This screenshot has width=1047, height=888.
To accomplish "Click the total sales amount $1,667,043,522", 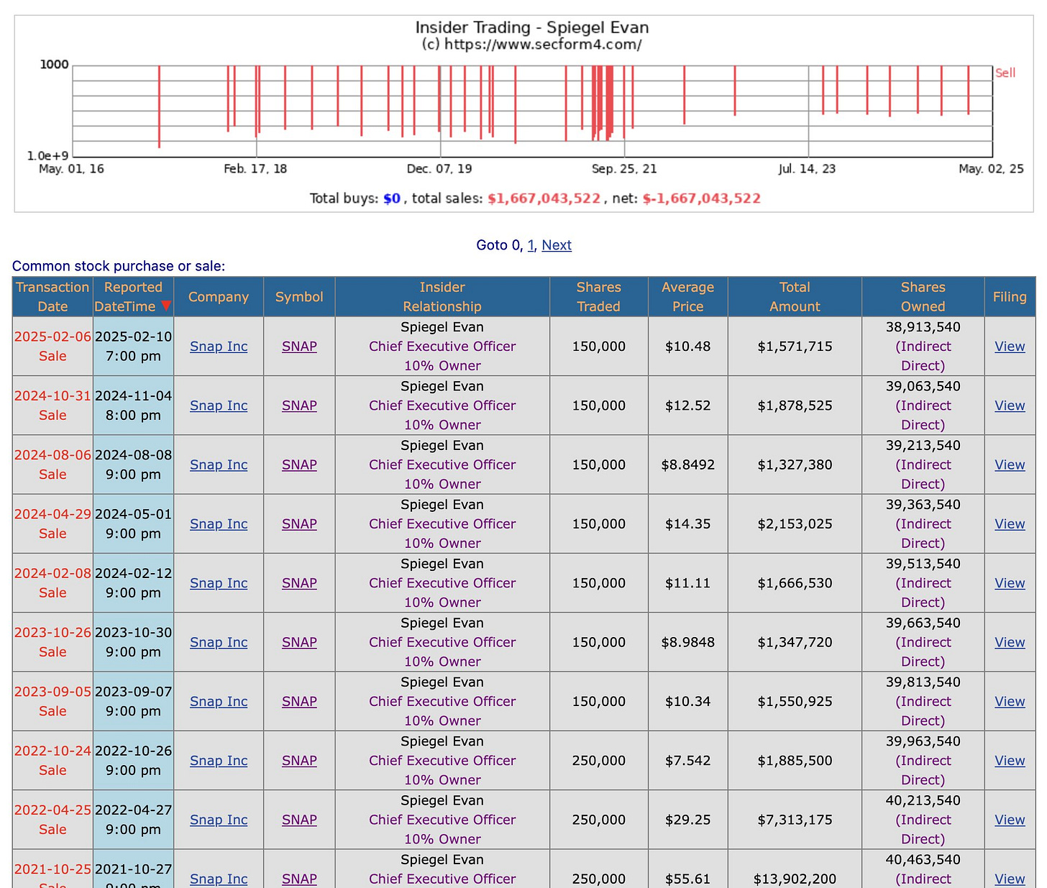I will (x=544, y=198).
